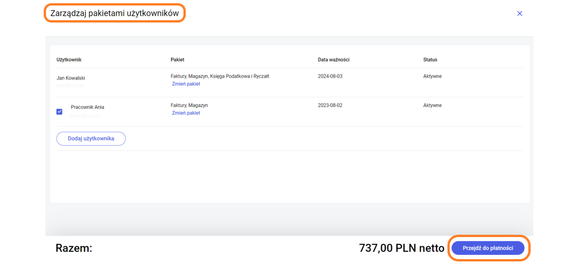Click the Zarządzaj pakietami użytkowników title

[114, 13]
